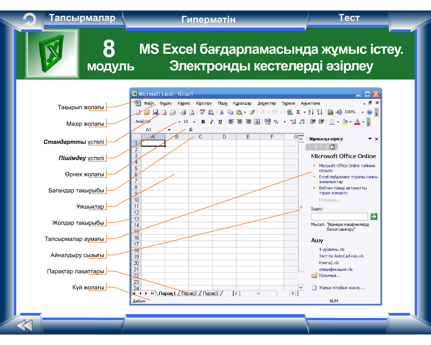Click the yellow Fill Color bucket
Image resolution: width=431 pixels, height=345 pixels.
(x=344, y=122)
